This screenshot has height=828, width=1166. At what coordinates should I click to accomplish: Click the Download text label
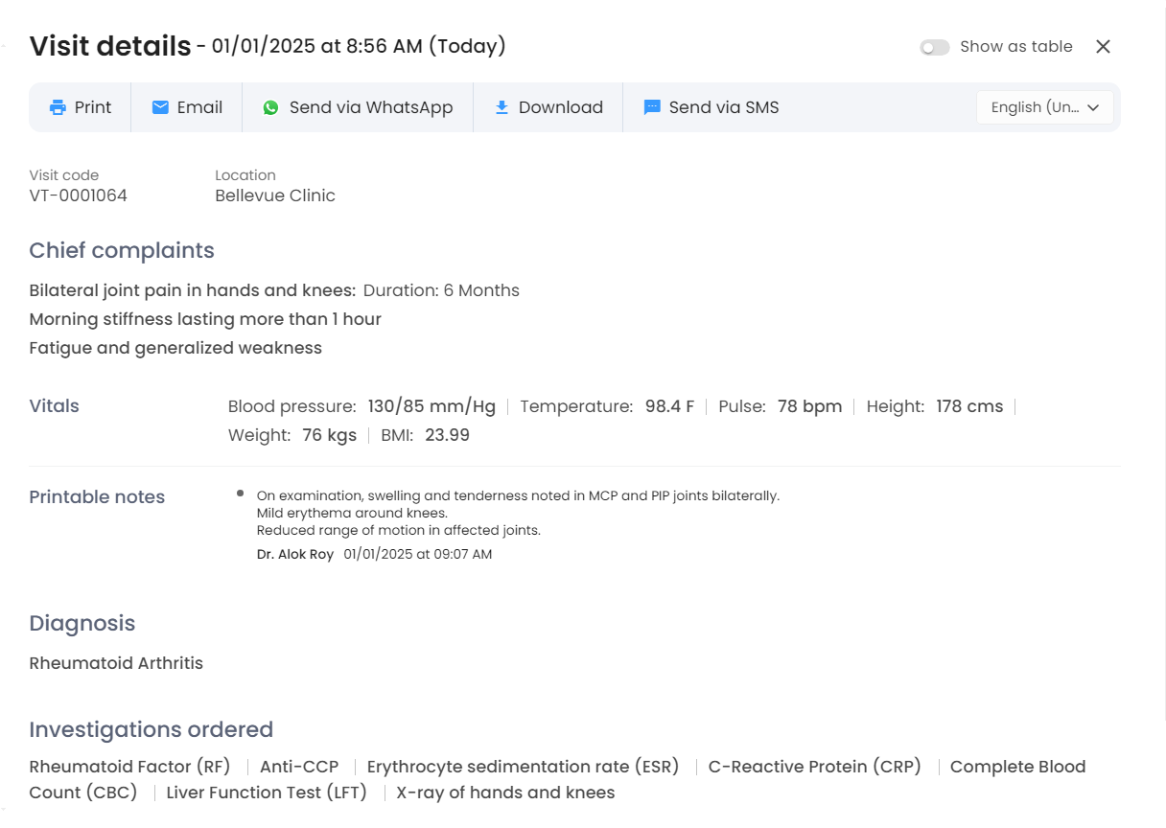[x=560, y=107]
